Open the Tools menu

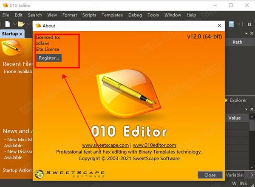pyautogui.click(x=153, y=15)
